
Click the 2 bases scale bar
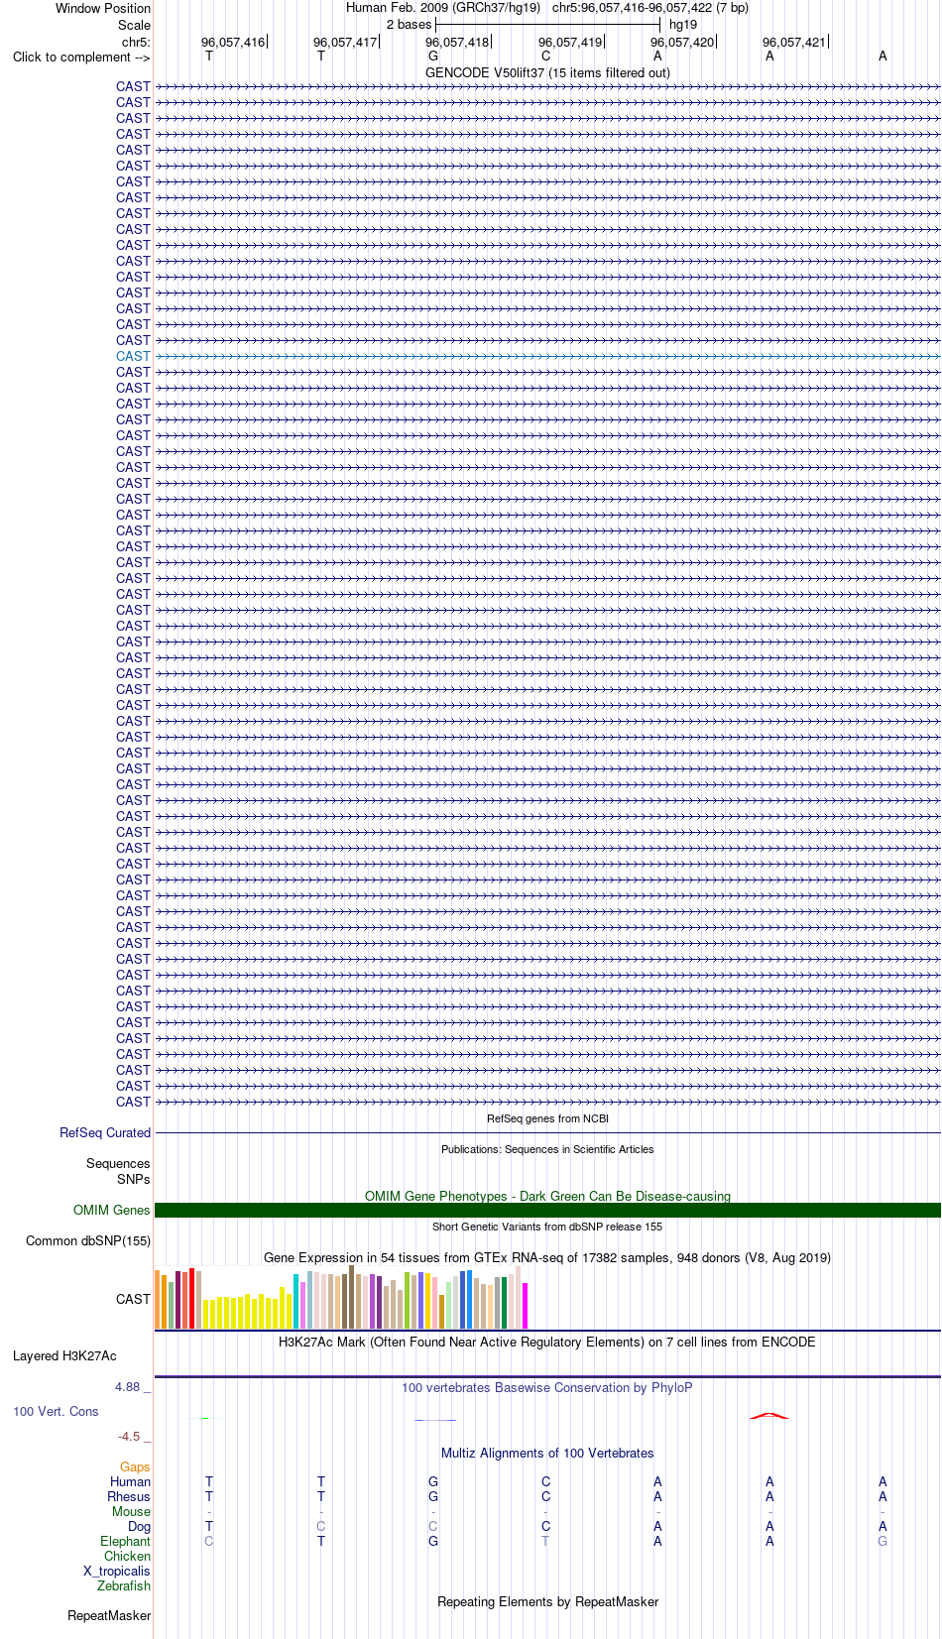(547, 24)
